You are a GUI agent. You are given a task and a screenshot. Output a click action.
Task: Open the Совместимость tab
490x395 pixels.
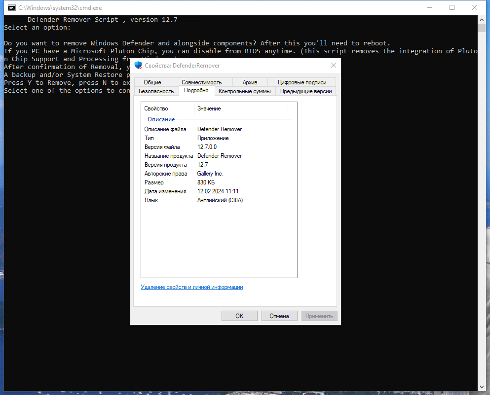point(201,82)
